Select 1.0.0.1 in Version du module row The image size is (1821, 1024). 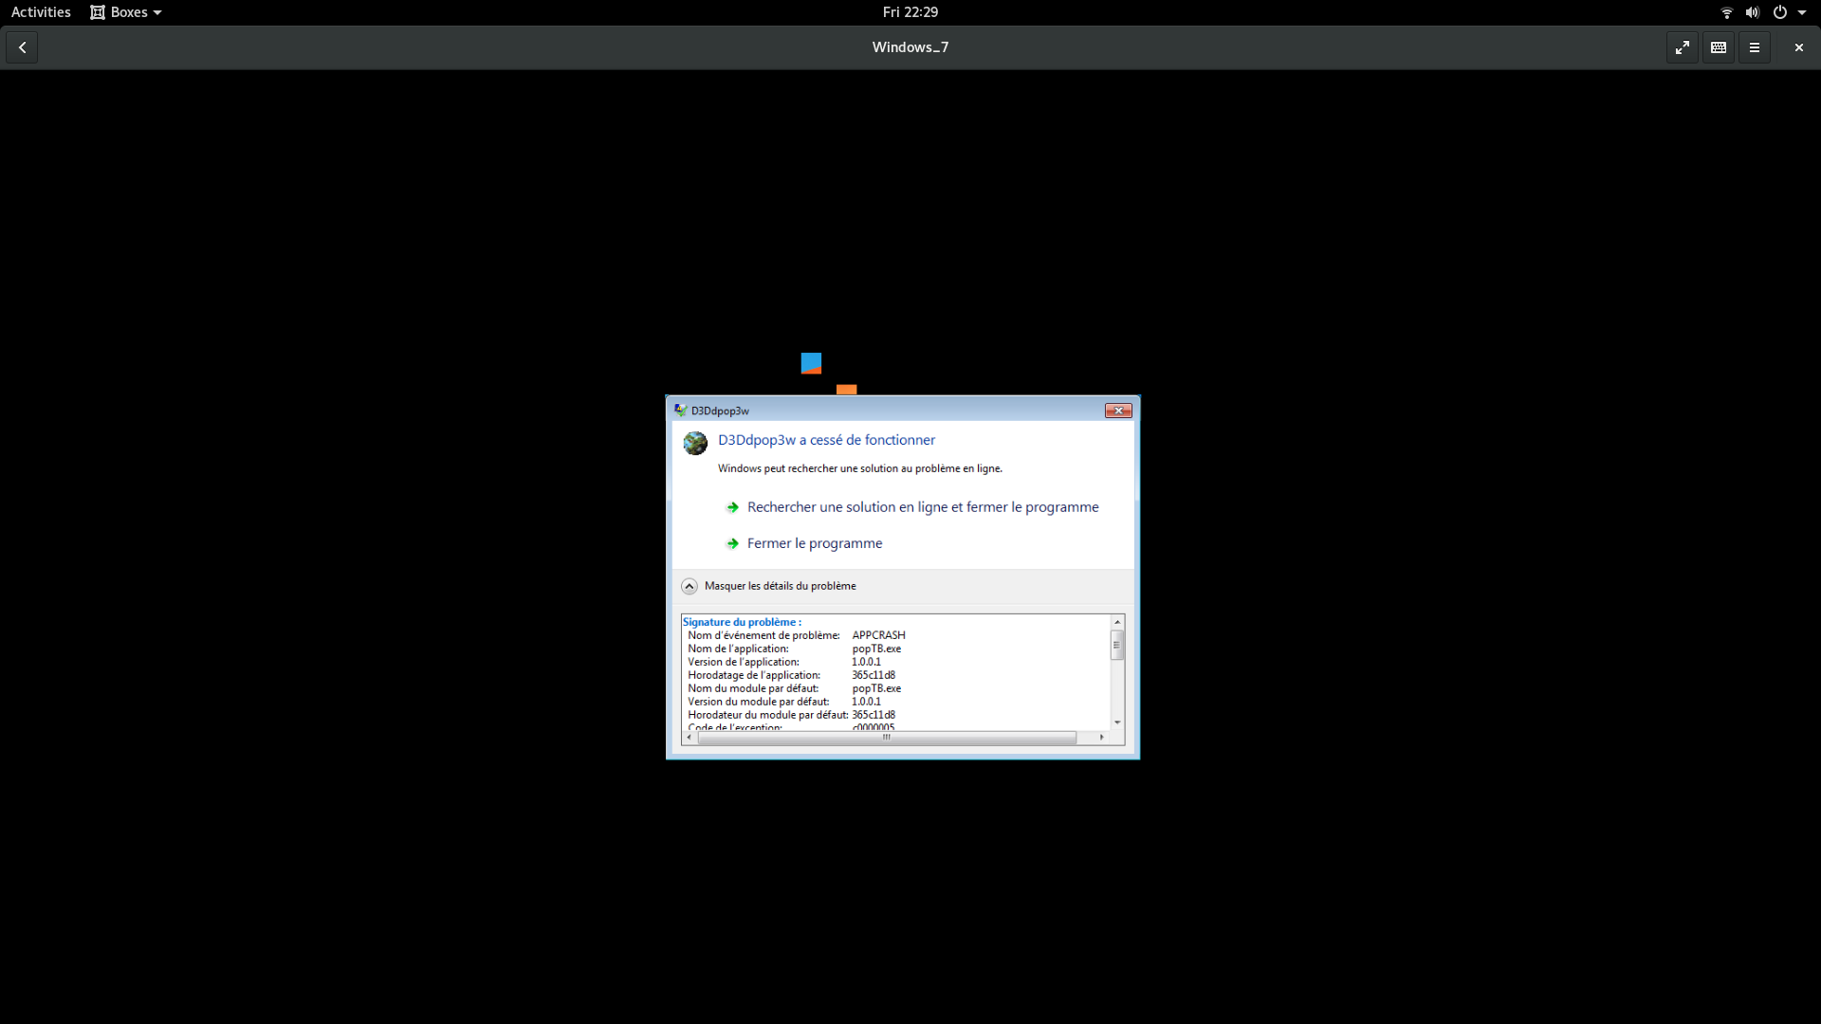866,702
